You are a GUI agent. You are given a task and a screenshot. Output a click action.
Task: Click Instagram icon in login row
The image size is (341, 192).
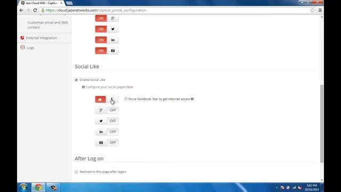point(112,51)
